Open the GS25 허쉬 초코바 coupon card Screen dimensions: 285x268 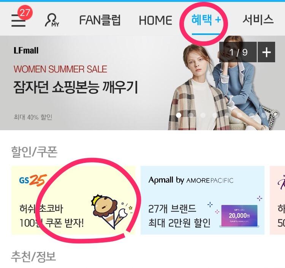73,200
